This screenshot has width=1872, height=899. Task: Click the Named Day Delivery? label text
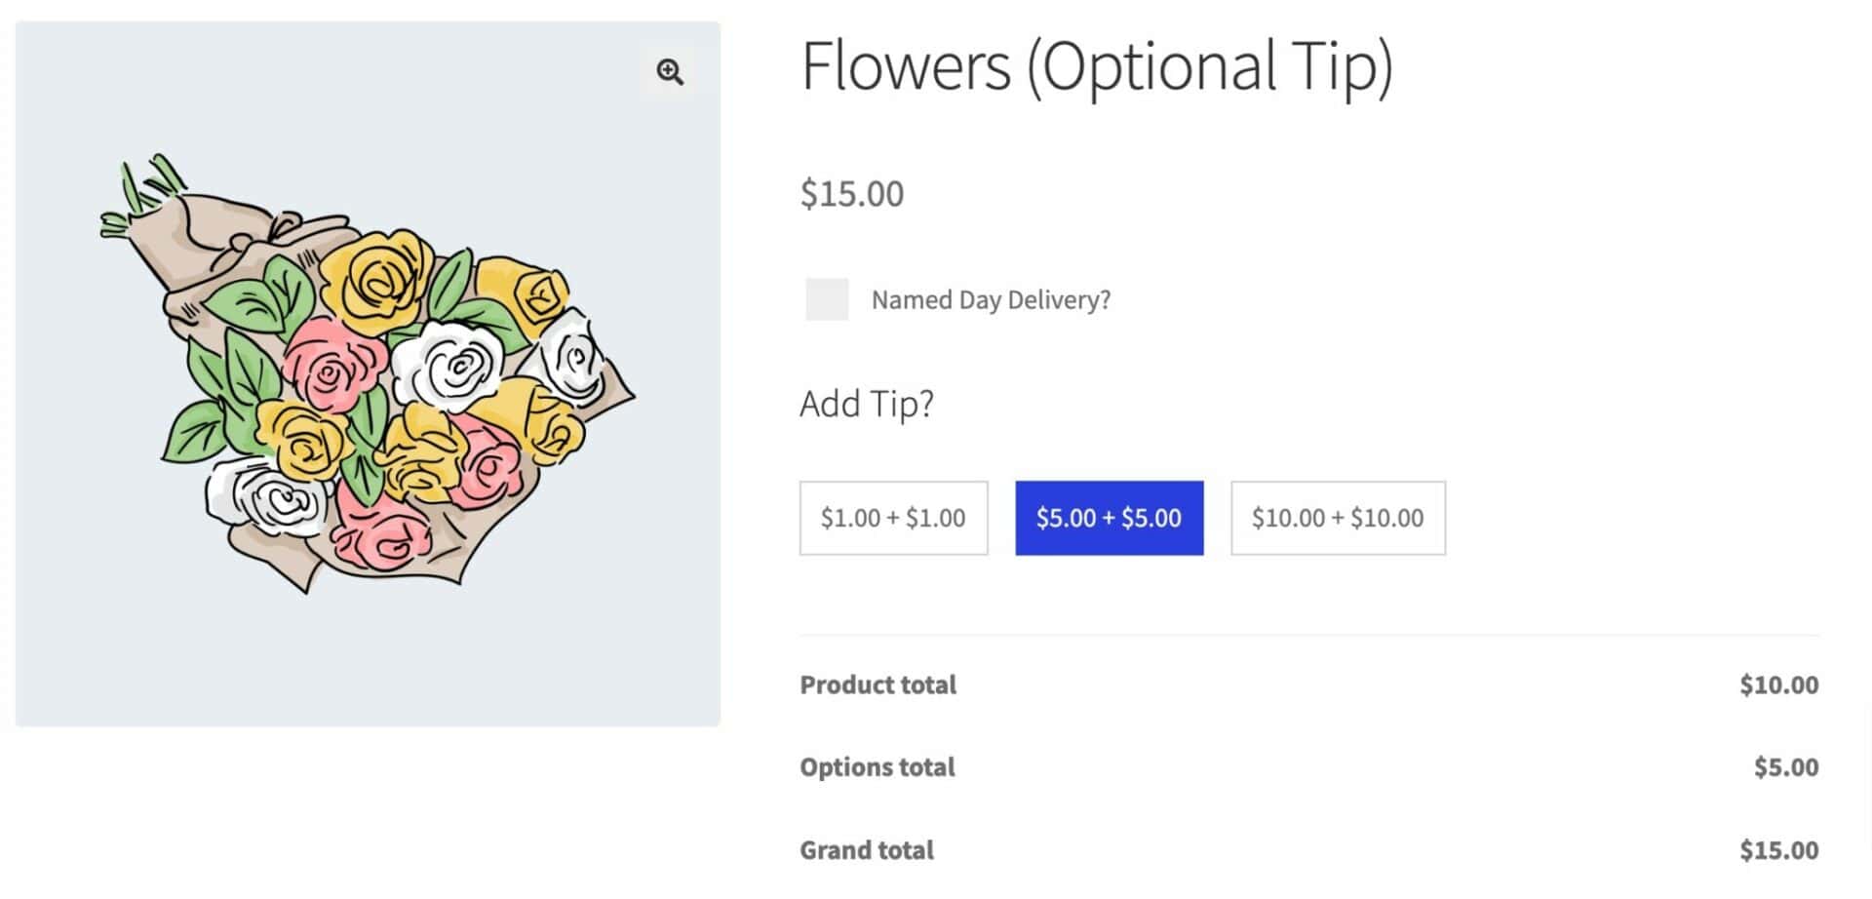click(991, 300)
